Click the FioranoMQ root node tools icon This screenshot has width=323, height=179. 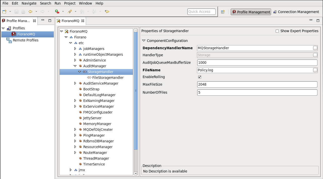coord(67,31)
